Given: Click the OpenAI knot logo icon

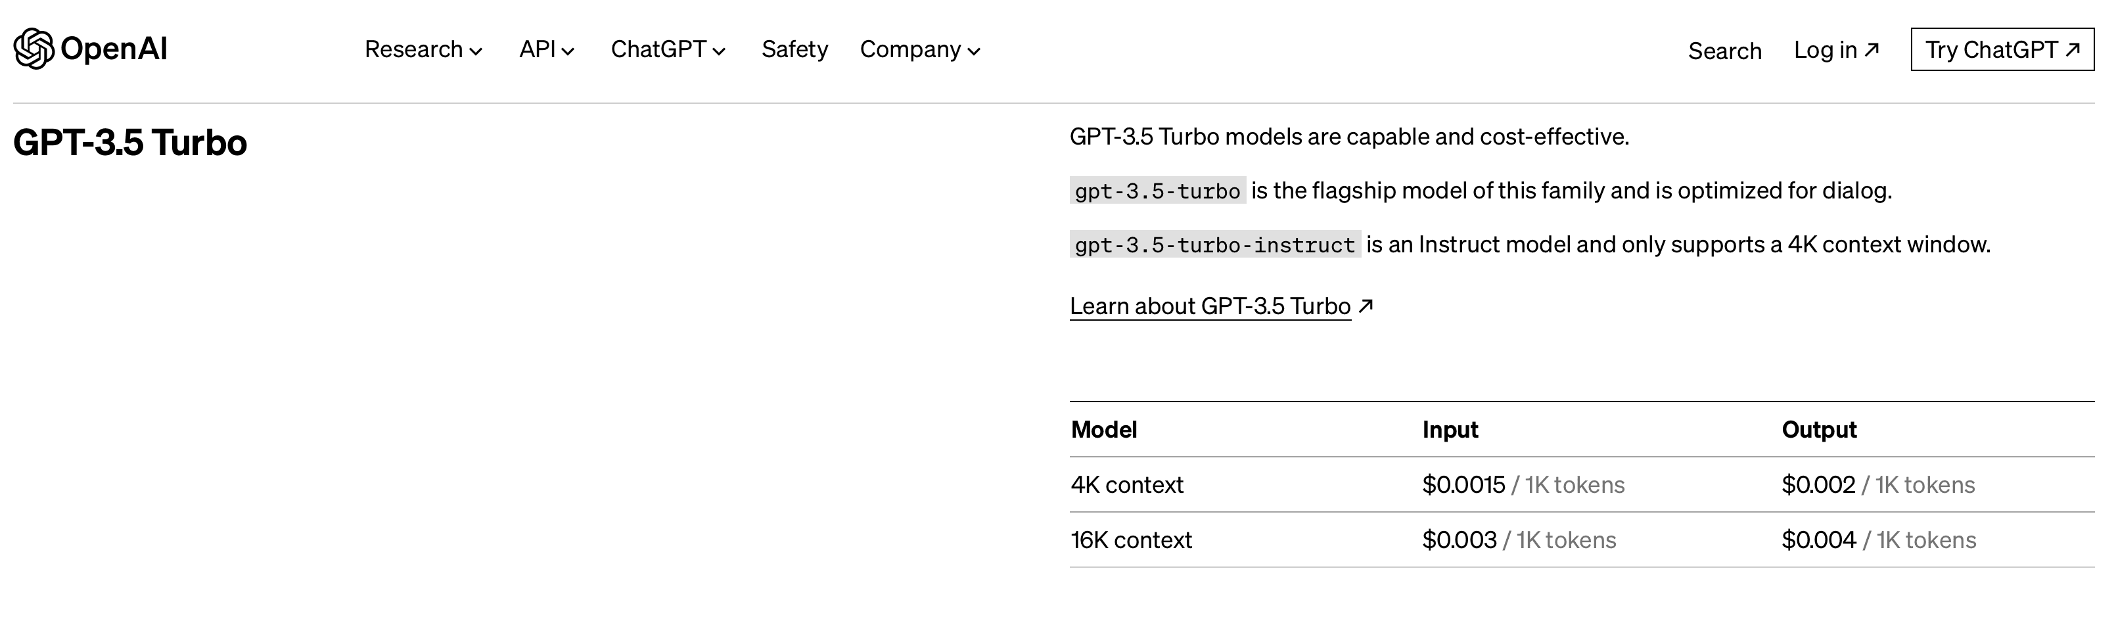Looking at the screenshot, I should (x=34, y=49).
